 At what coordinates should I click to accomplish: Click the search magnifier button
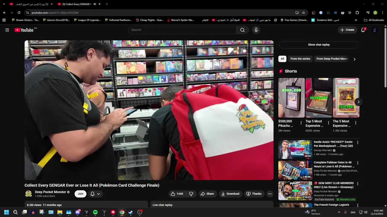click(242, 30)
